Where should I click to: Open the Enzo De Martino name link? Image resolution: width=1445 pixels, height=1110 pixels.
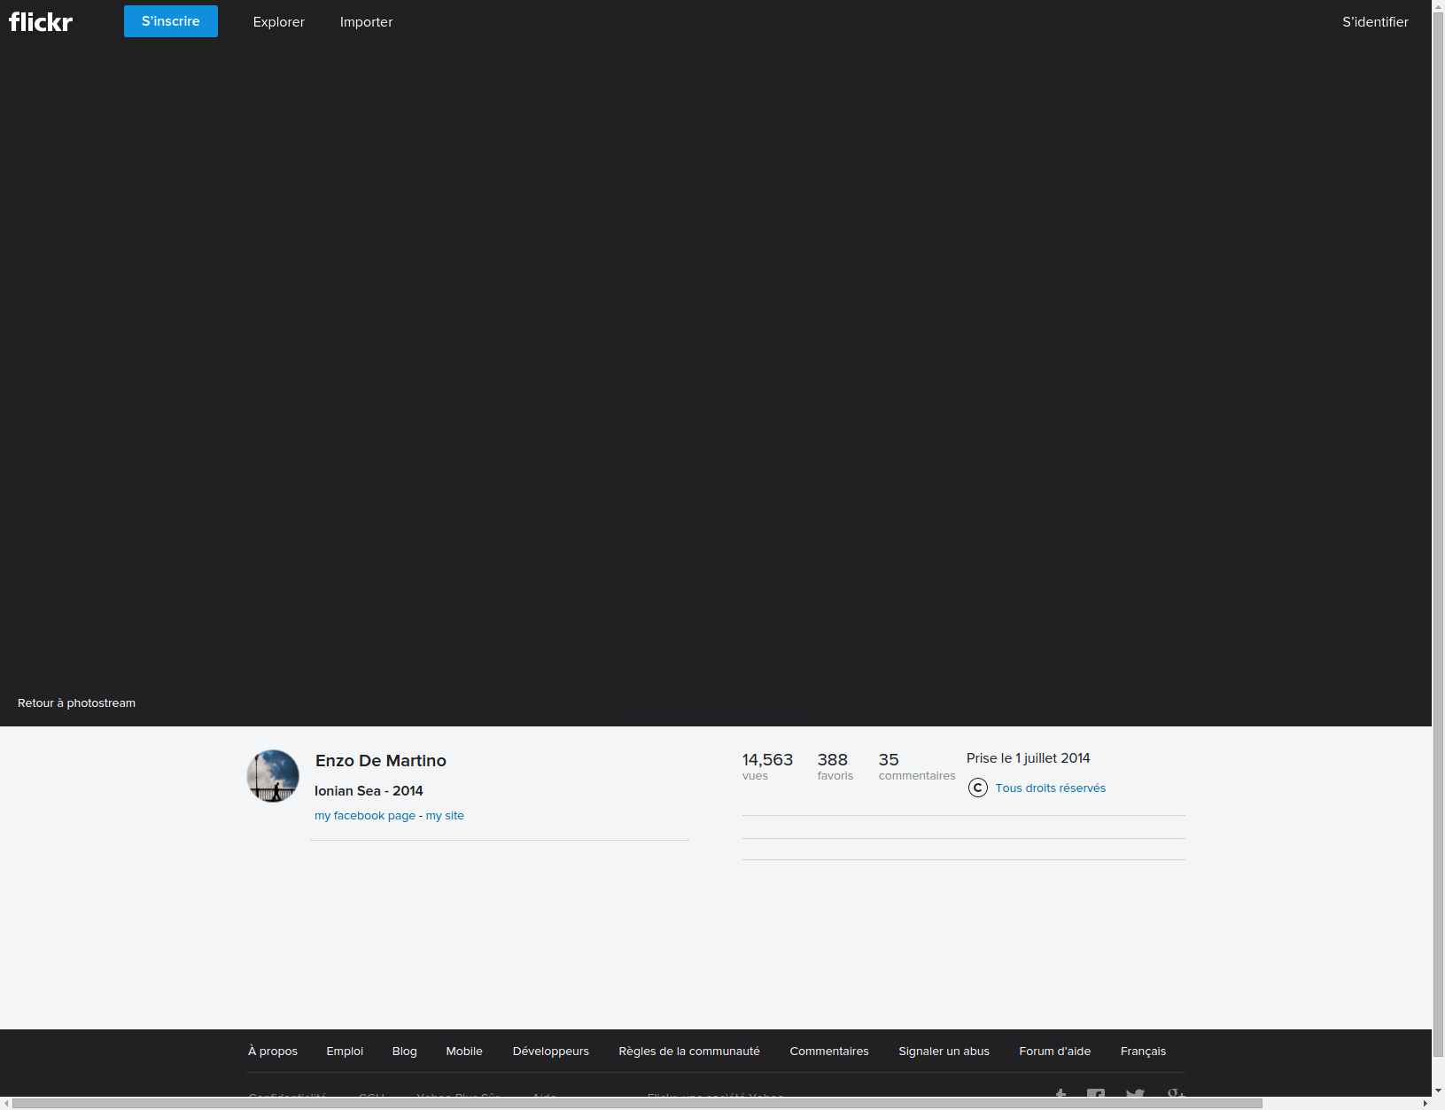tap(380, 761)
